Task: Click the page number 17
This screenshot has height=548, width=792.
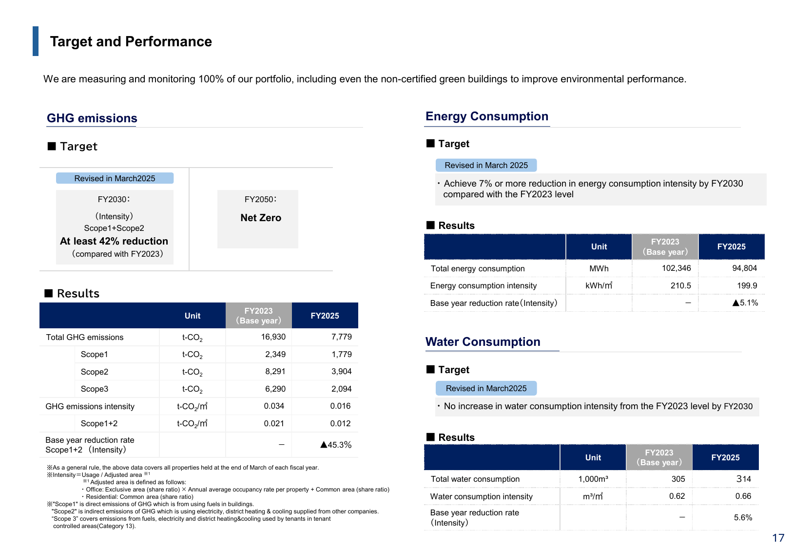Action: coord(778,538)
